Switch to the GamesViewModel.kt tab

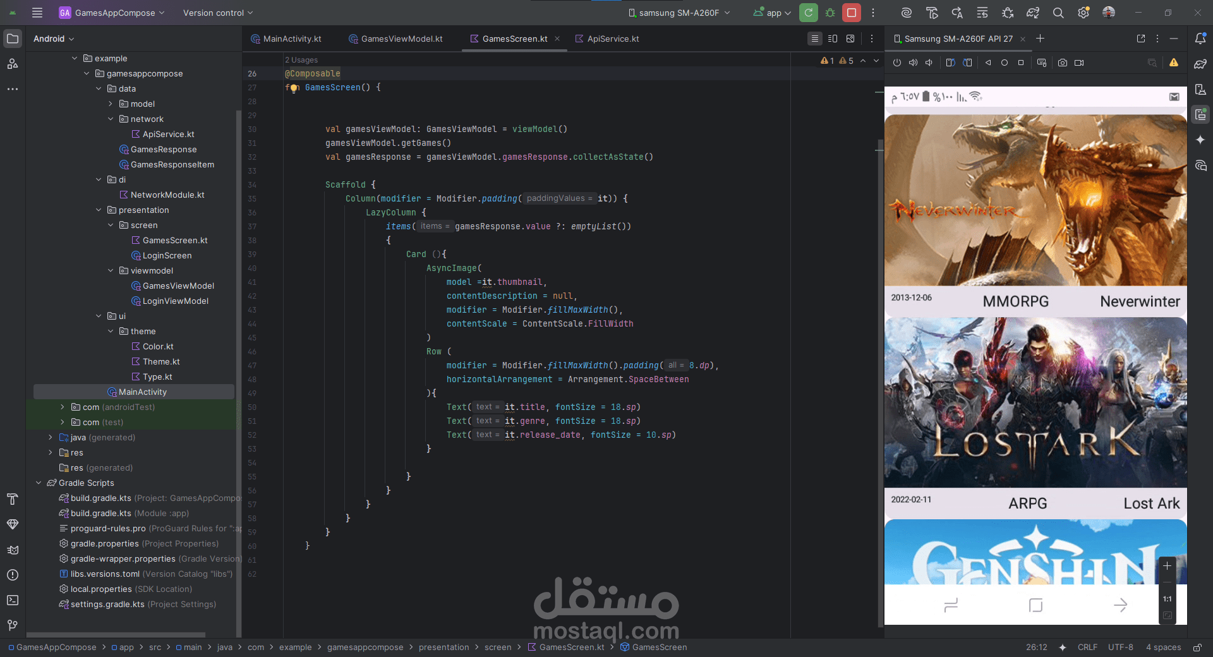click(396, 39)
